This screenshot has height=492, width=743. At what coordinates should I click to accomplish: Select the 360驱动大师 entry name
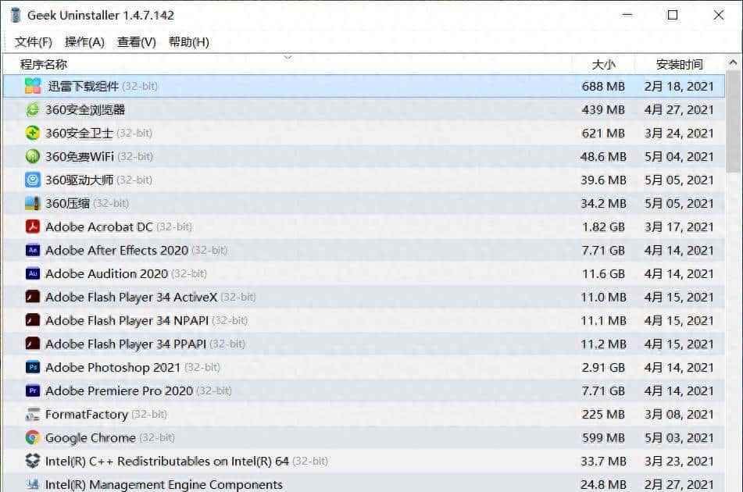pos(79,180)
